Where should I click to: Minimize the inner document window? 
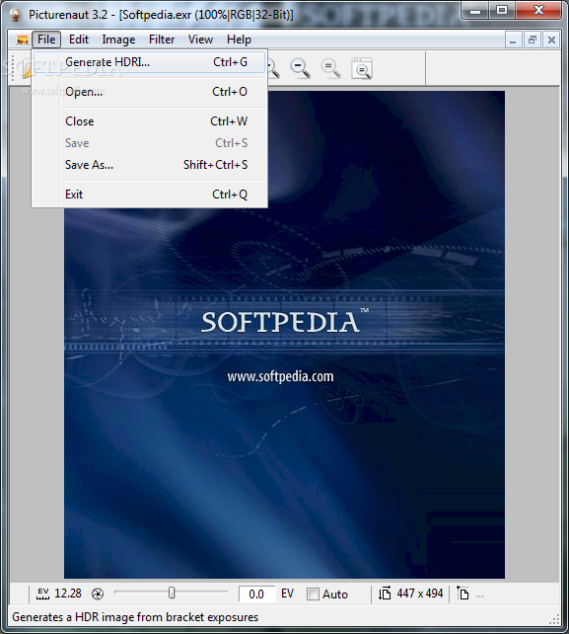[513, 40]
